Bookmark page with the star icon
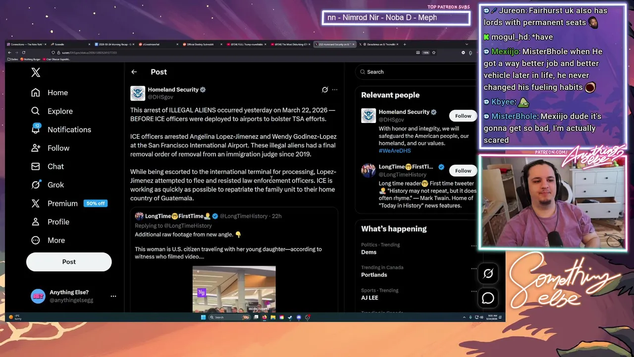 point(434,53)
